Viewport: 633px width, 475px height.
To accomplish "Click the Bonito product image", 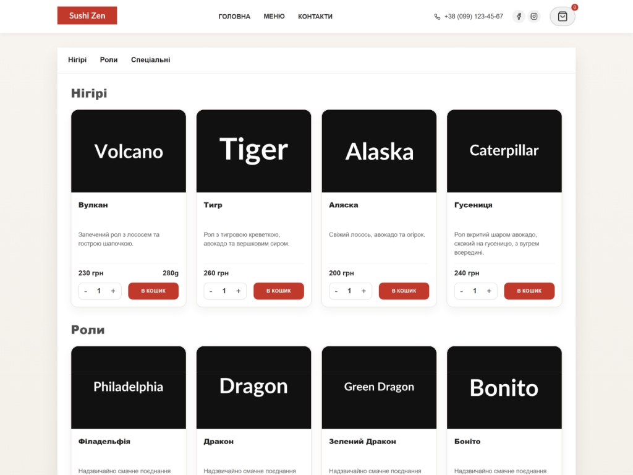I will pyautogui.click(x=504, y=387).
